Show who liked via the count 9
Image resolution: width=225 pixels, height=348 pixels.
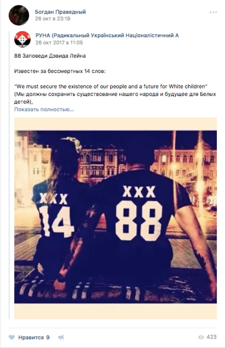tap(48, 337)
